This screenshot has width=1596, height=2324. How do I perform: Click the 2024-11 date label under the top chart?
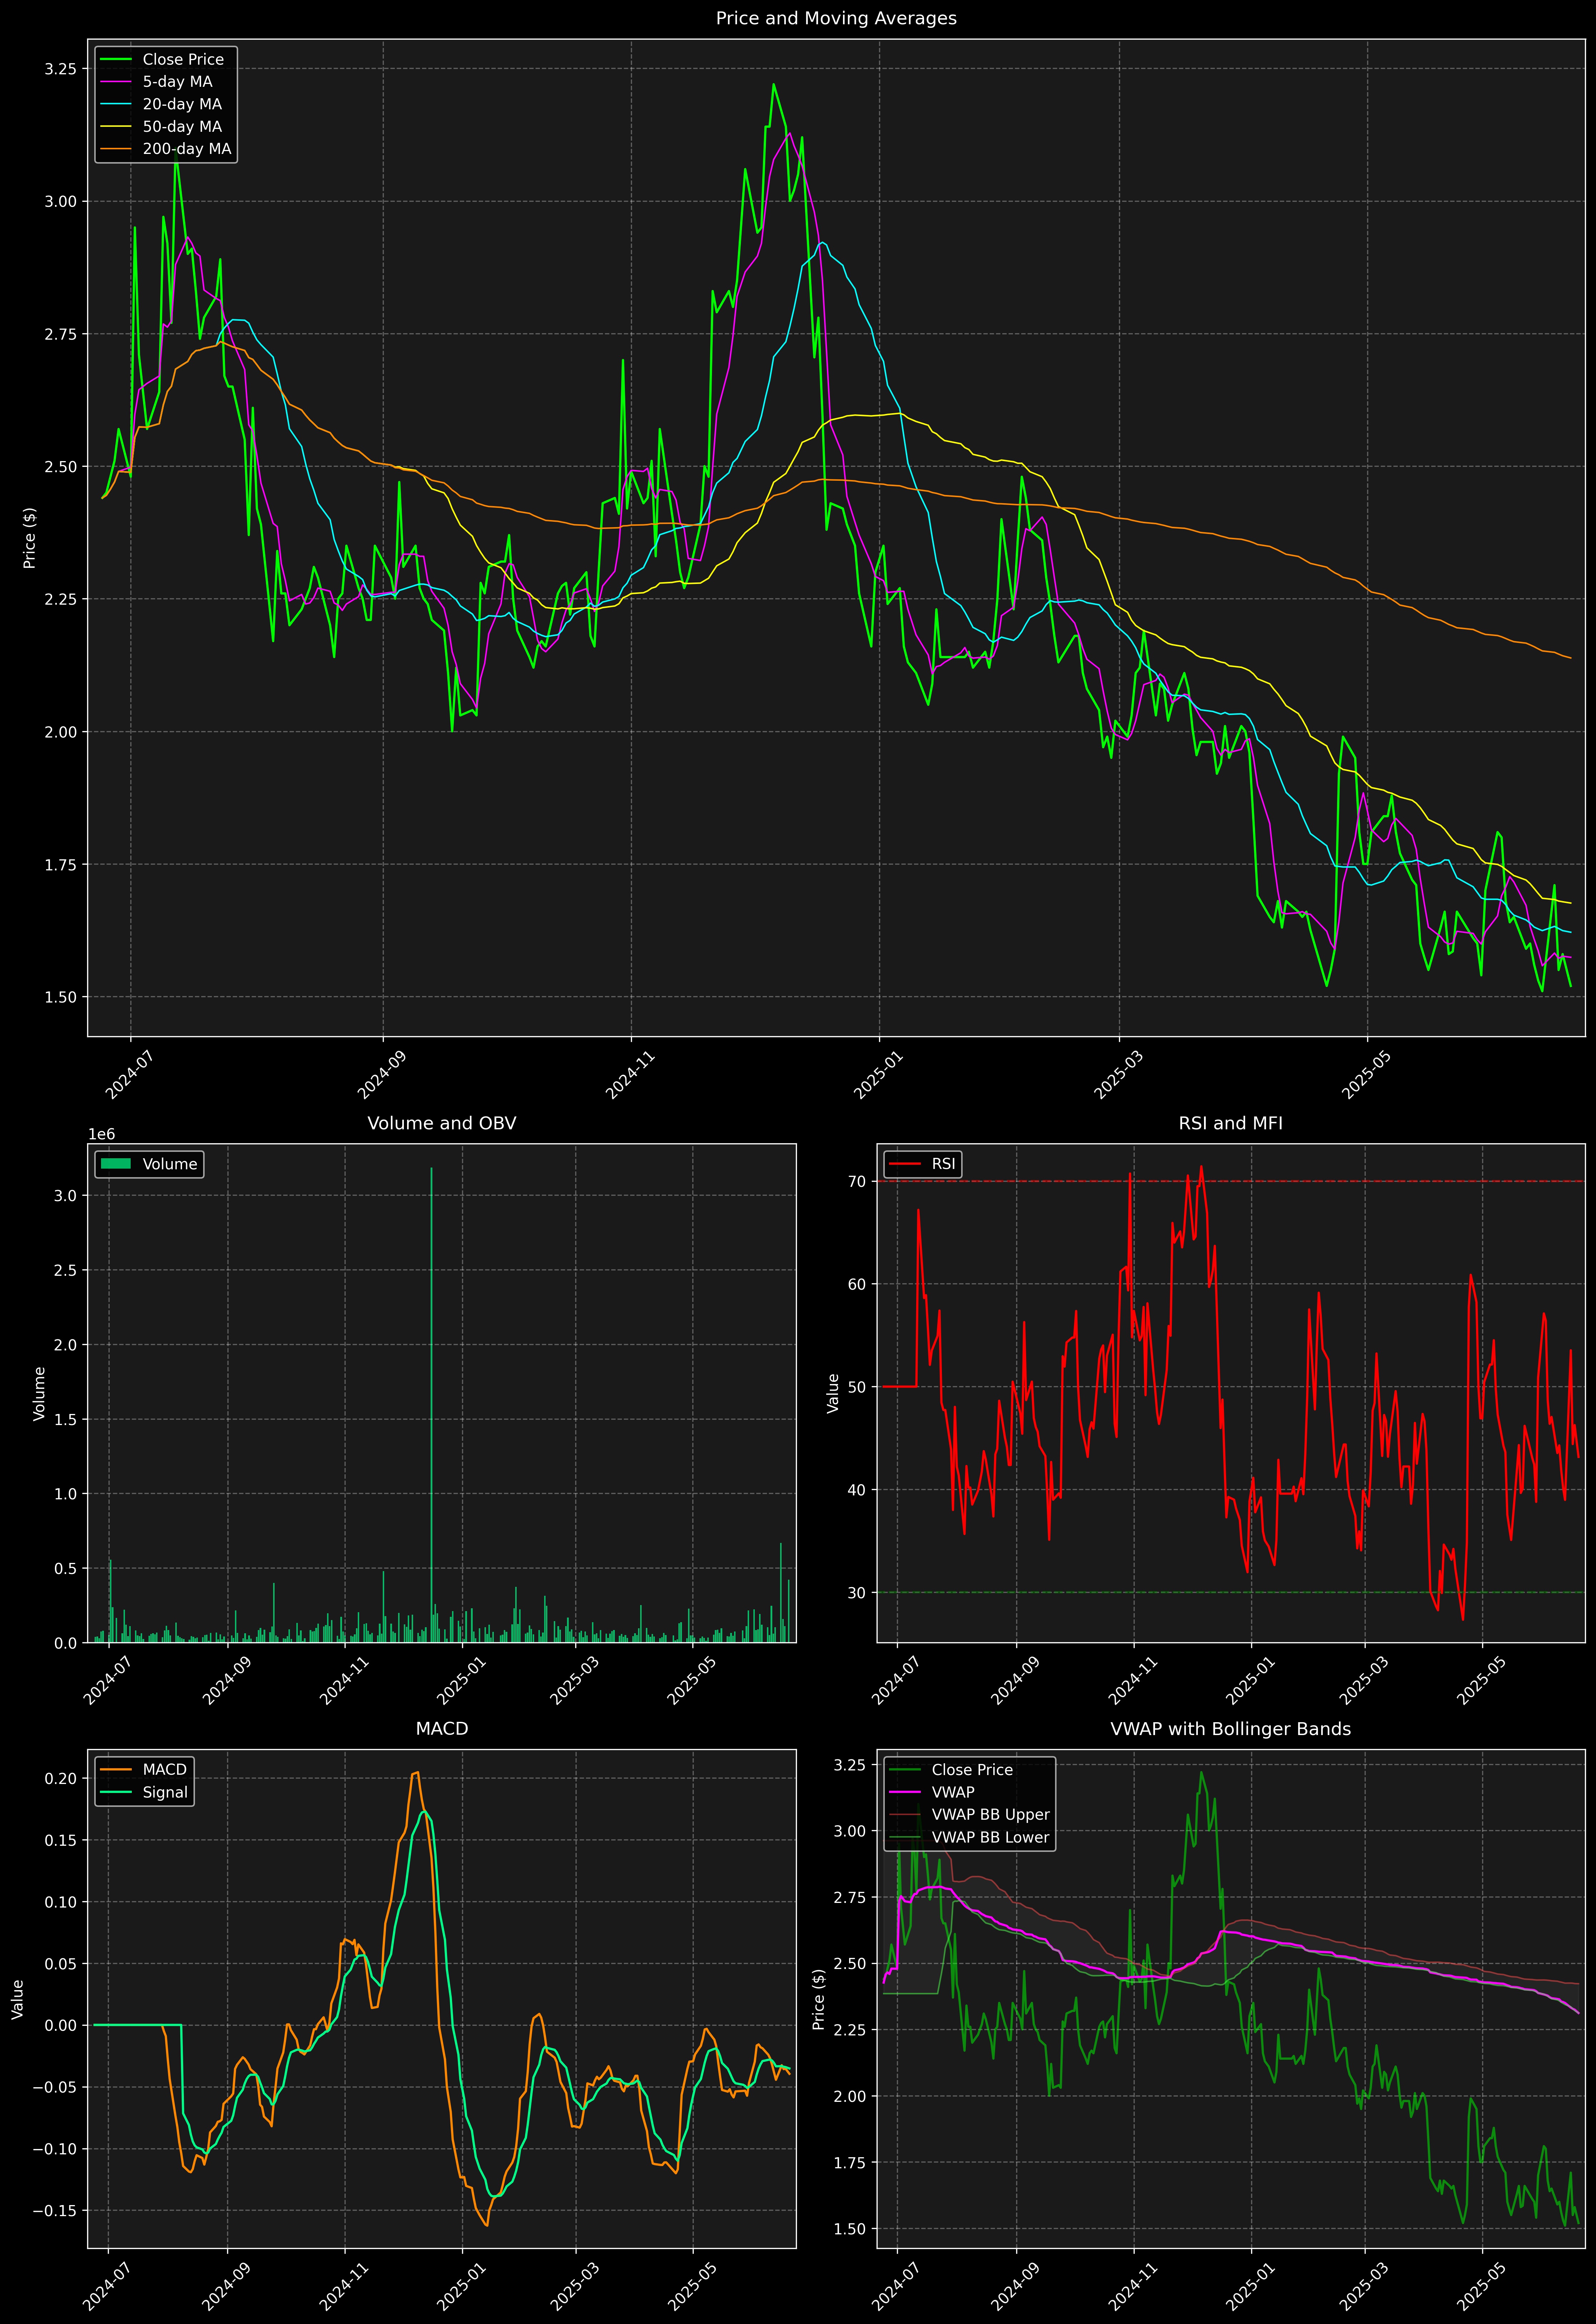click(629, 1075)
